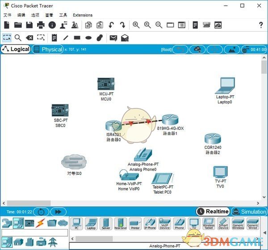Click the workspace vertical scrollbar thumb
Image resolution: width=268 pixels, height=250 pixels.
click(264, 67)
